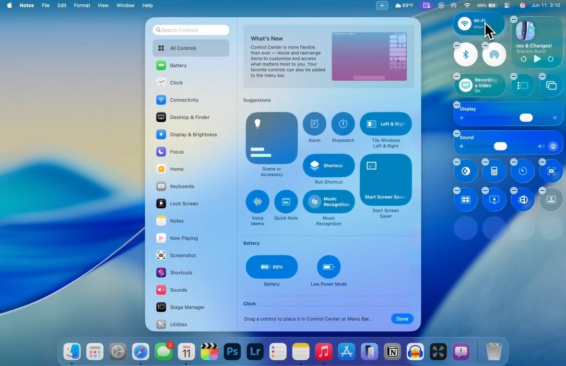Remove the Display control using its minus badge
The height and width of the screenshot is (366, 566).
click(x=457, y=104)
